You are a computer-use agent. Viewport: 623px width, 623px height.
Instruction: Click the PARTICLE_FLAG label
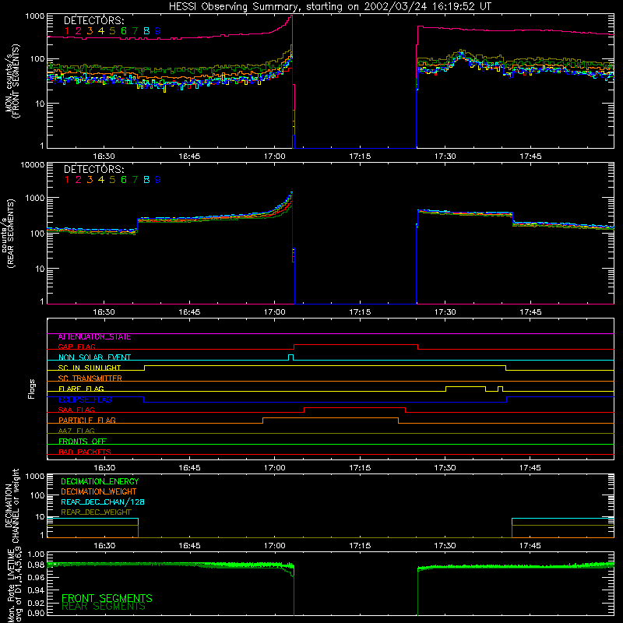pos(87,421)
